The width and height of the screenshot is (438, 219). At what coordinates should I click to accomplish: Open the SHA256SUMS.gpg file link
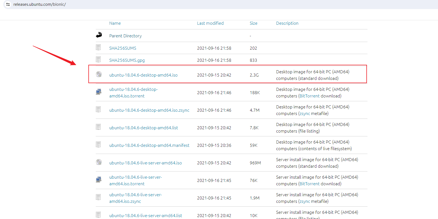point(127,60)
